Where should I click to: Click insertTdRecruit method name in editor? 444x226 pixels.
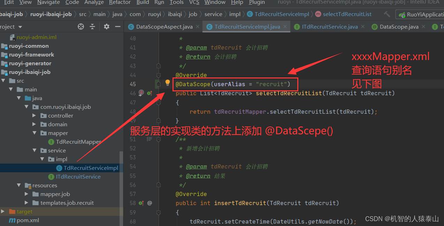[239, 203]
